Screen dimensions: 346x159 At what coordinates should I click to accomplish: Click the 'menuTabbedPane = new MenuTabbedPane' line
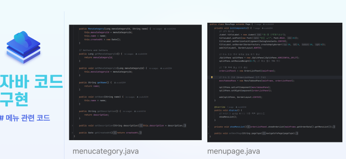tap(256, 81)
